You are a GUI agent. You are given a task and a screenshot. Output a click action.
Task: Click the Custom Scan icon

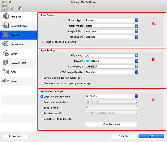pos(6,44)
